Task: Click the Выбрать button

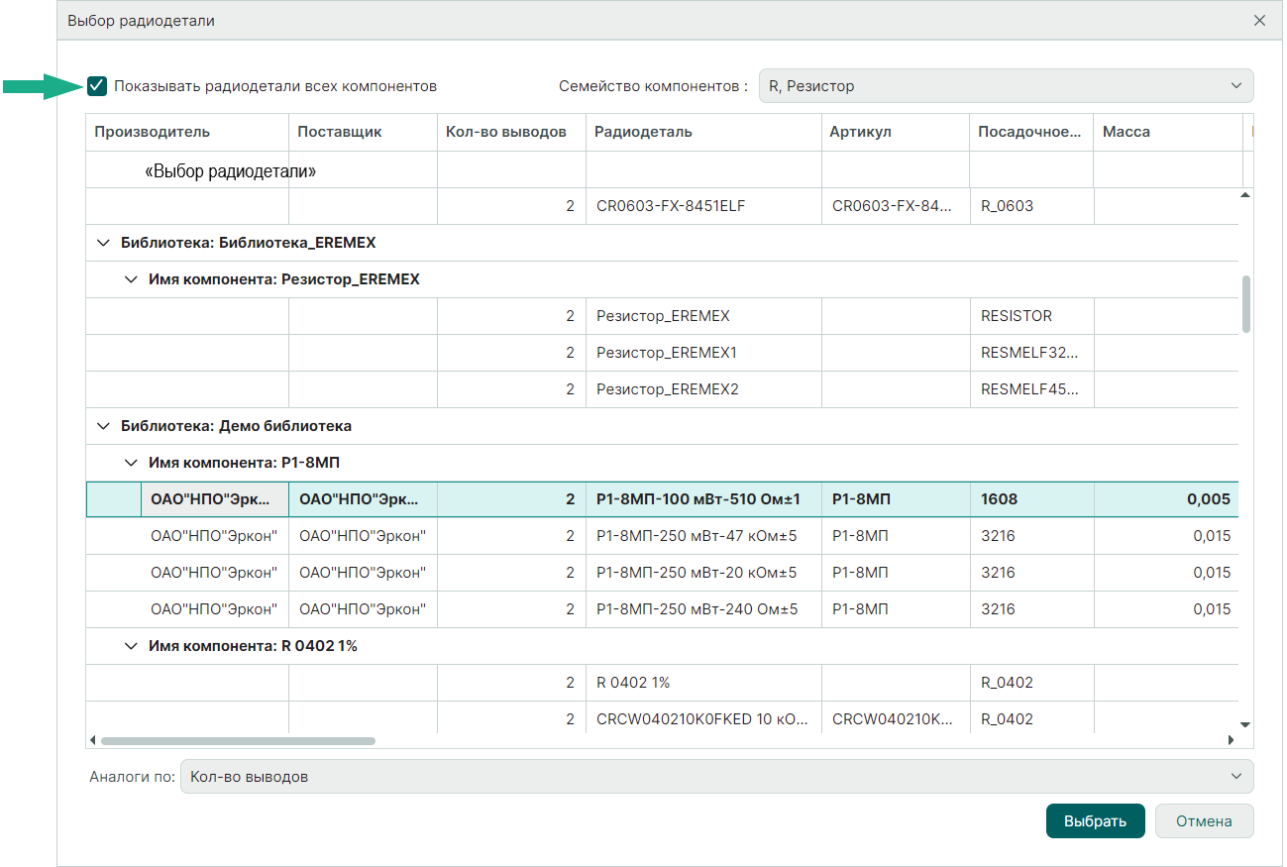Action: tap(1095, 821)
